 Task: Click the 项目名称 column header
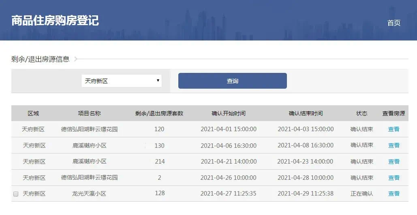pyautogui.click(x=89, y=113)
